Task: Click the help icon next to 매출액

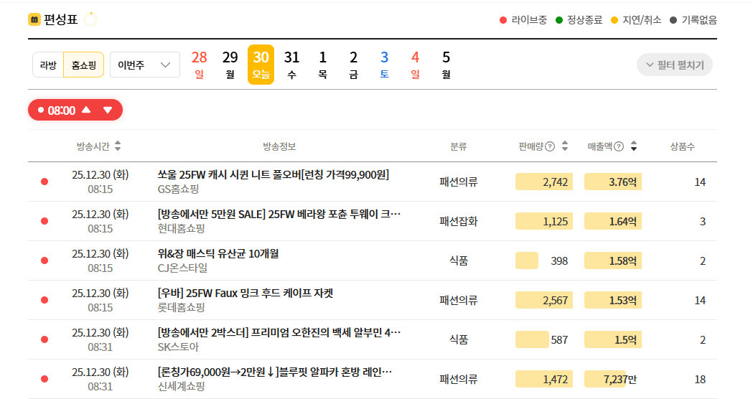Action: coord(619,146)
